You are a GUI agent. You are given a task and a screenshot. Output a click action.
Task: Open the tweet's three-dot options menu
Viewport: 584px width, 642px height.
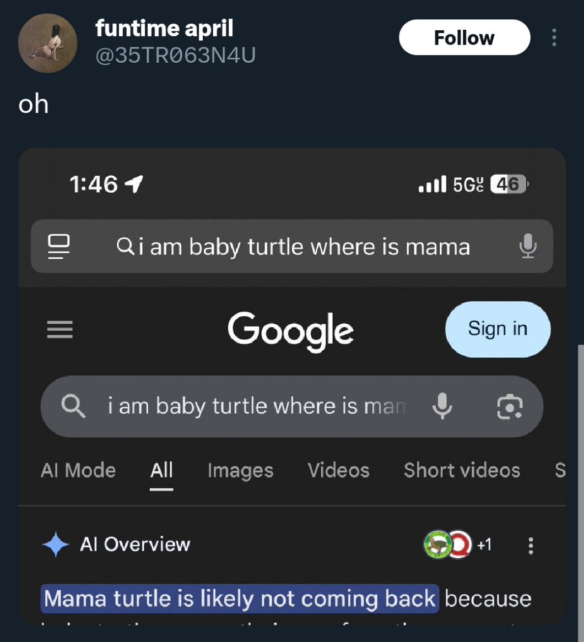[554, 37]
